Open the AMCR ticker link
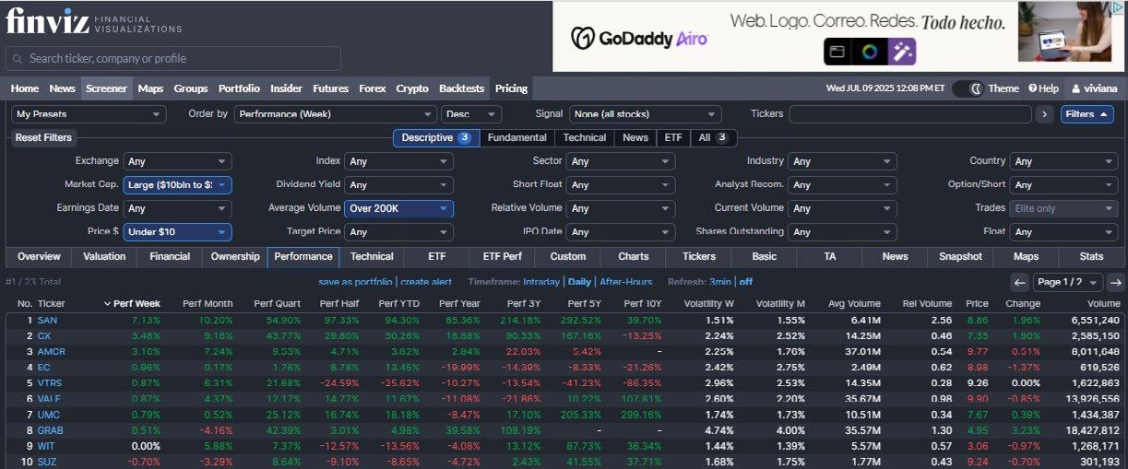The width and height of the screenshot is (1128, 469). [52, 351]
